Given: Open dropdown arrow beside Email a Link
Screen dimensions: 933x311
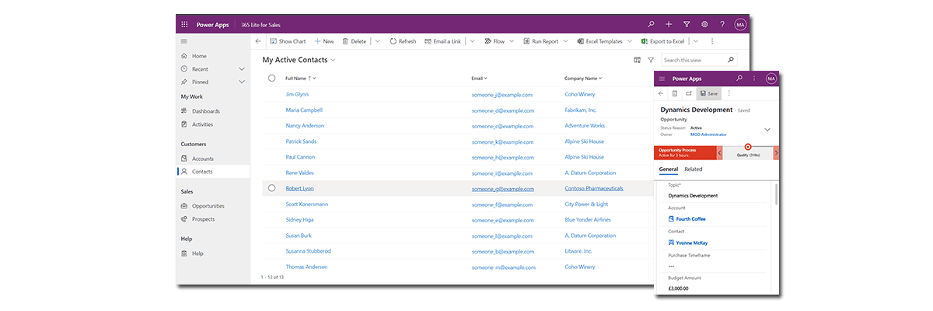Looking at the screenshot, I should (472, 41).
